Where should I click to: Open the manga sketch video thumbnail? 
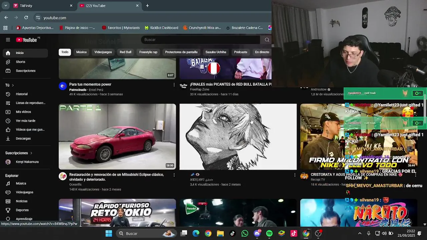click(x=238, y=137)
